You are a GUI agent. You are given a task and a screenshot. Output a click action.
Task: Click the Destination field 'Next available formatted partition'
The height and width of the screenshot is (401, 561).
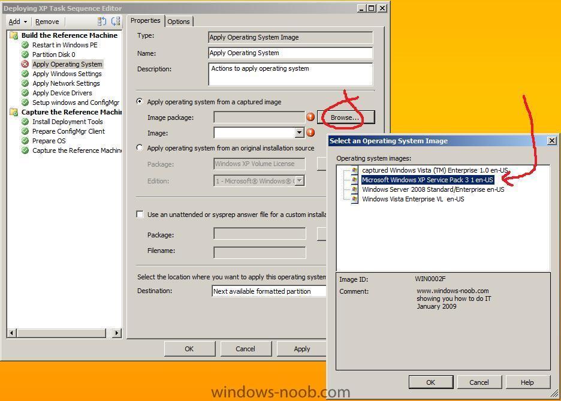click(x=269, y=291)
